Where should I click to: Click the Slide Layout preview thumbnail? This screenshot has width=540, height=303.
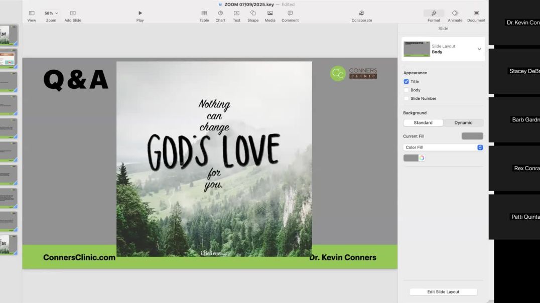pos(417,49)
